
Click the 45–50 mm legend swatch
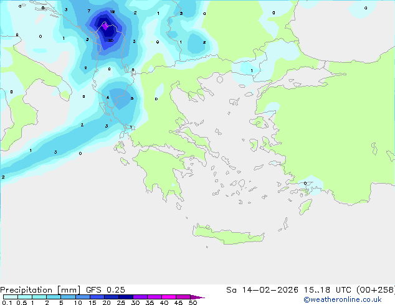pyautogui.click(x=183, y=297)
